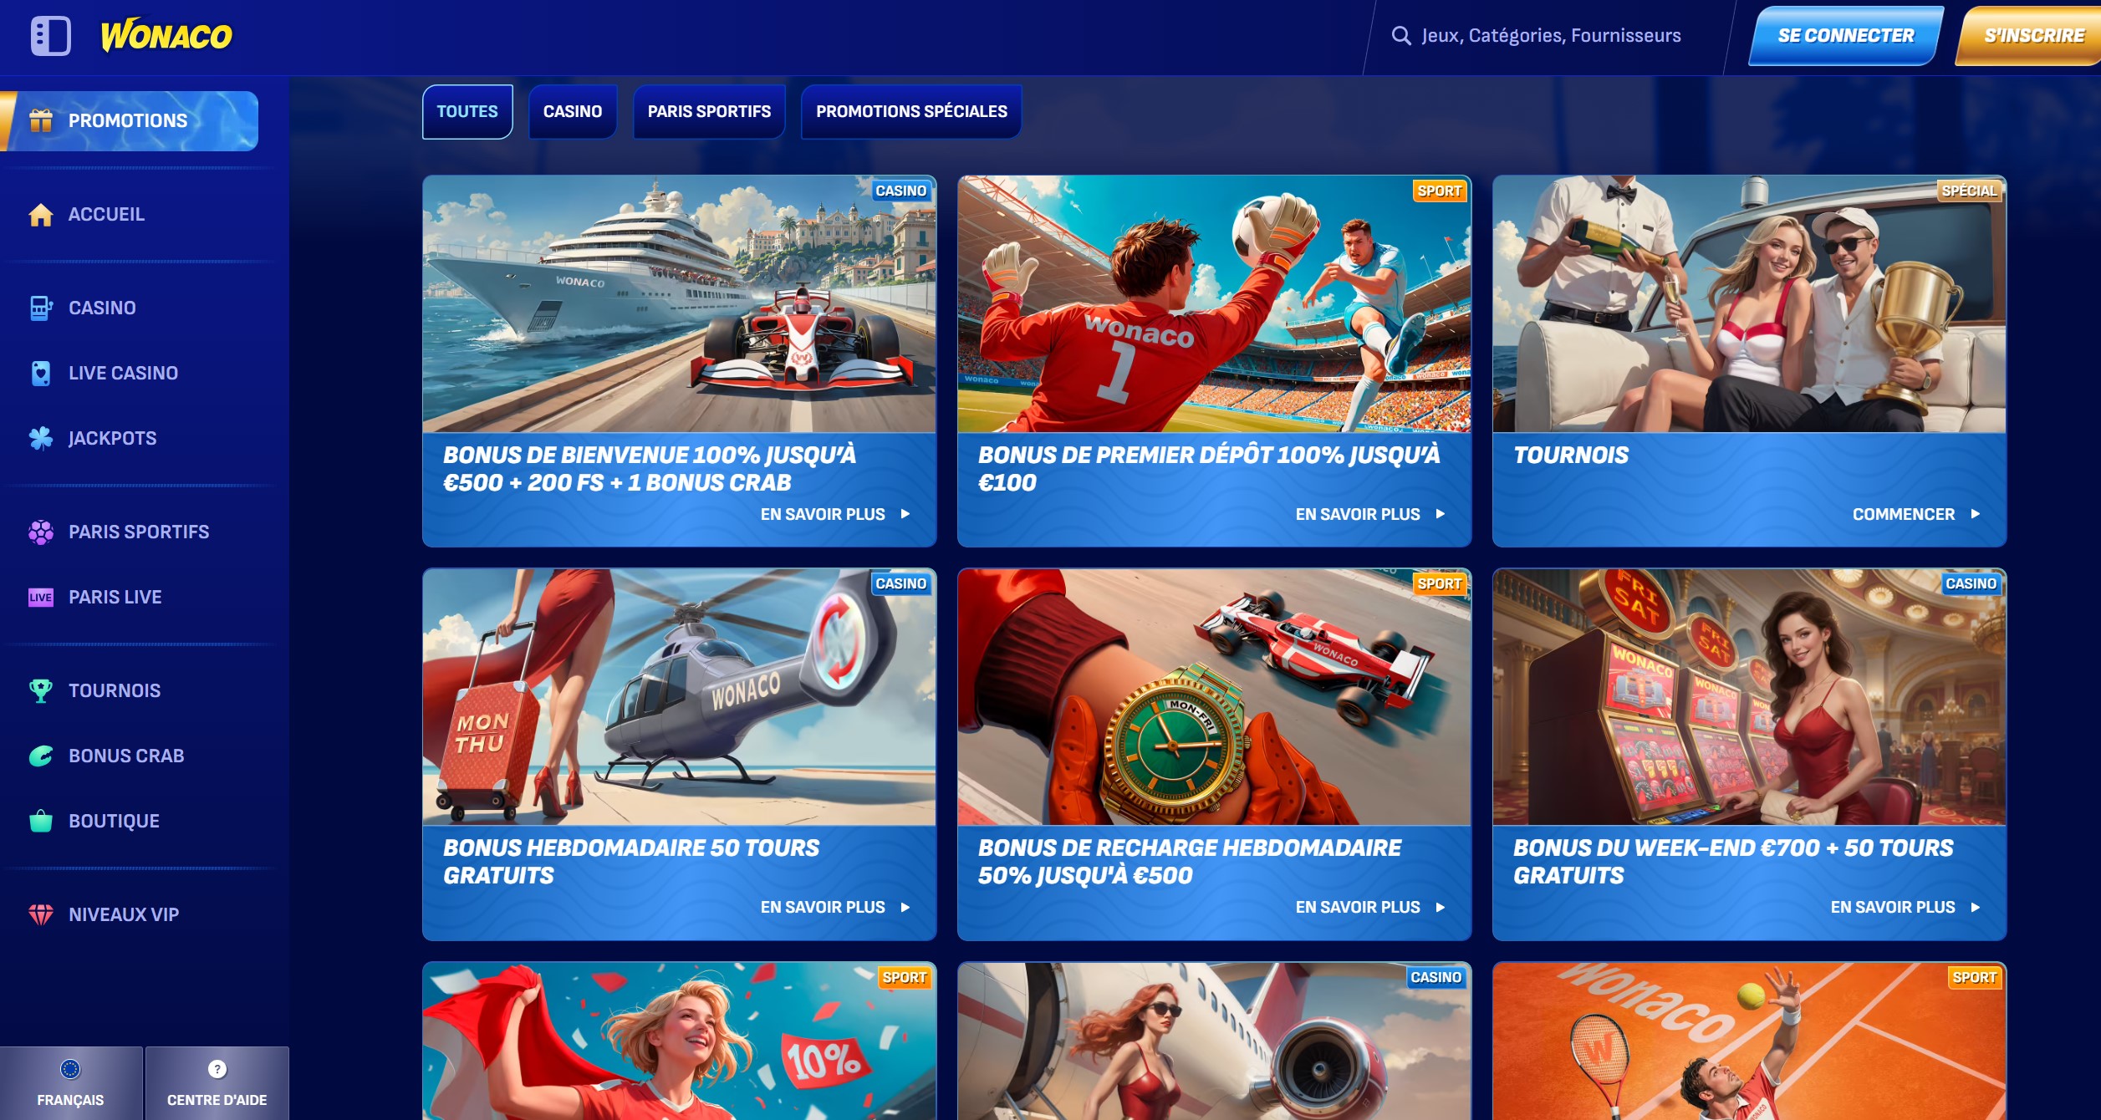Click the Paris Sportifs ball icon
2101x1120 pixels.
(41, 532)
